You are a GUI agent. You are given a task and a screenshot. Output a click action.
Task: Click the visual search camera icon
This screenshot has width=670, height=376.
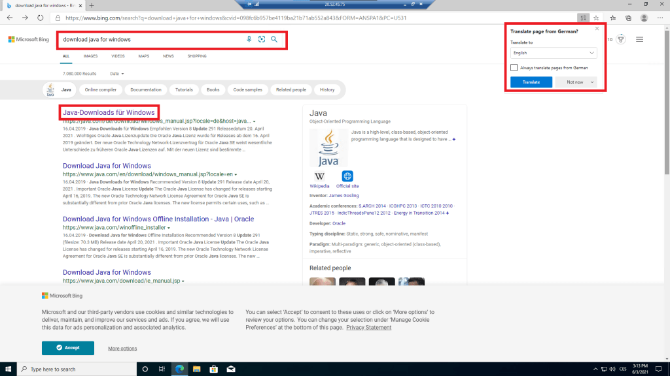coord(262,39)
